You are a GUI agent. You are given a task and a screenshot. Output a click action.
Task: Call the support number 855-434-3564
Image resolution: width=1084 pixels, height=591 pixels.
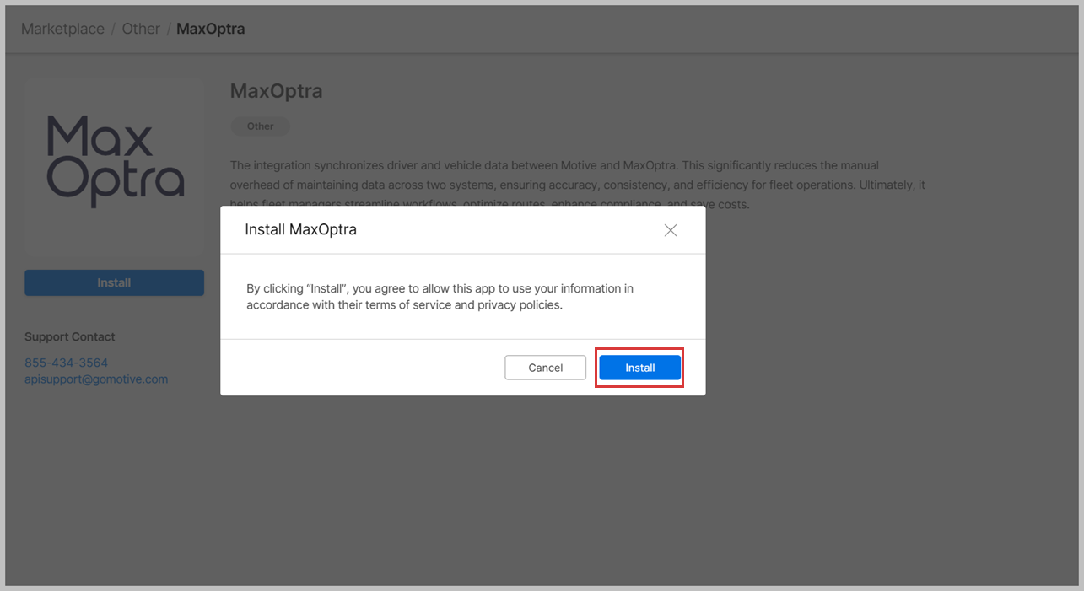click(x=66, y=363)
